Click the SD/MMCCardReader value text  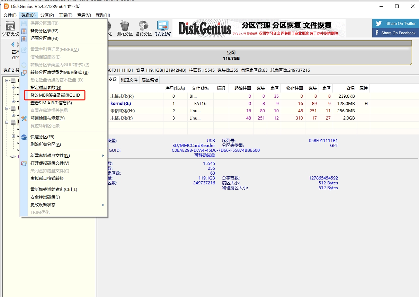tap(194, 146)
